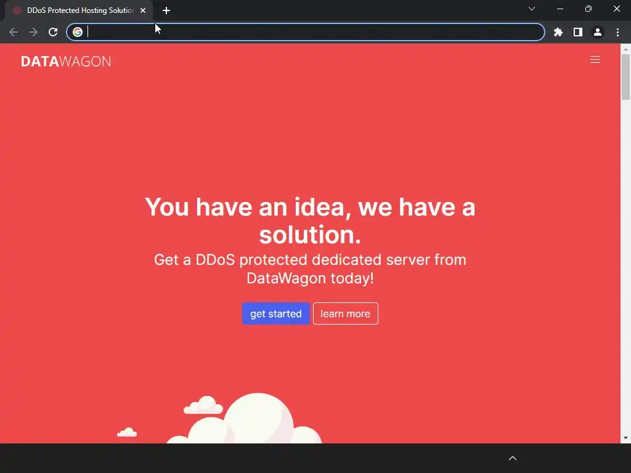
Task: Click the browser forward arrow
Action: tap(33, 32)
